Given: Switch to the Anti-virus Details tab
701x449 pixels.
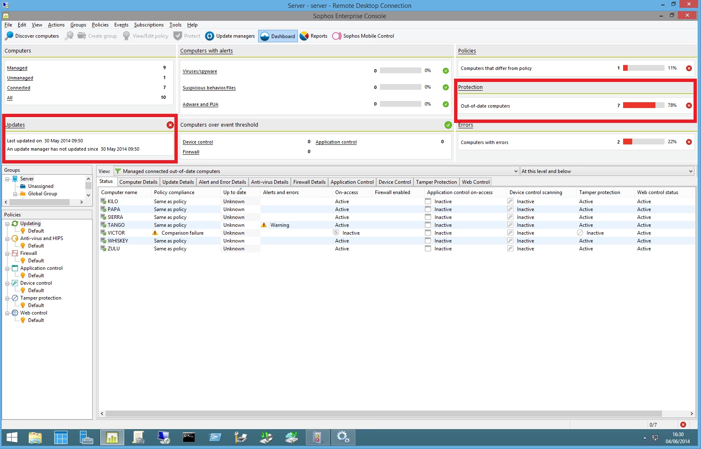Looking at the screenshot, I should 270,182.
